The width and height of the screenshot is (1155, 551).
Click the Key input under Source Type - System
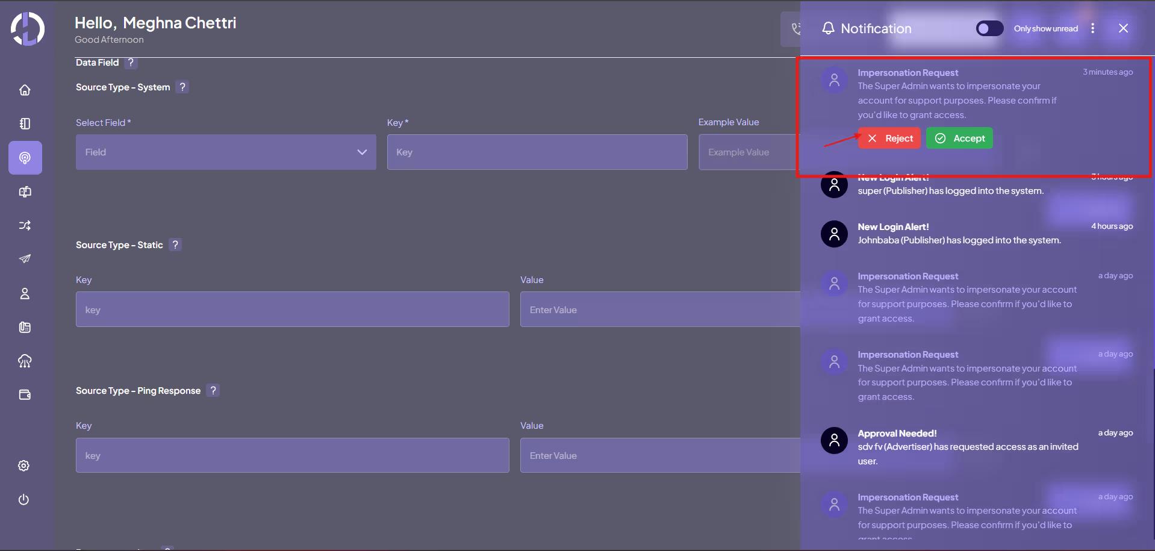coord(537,152)
